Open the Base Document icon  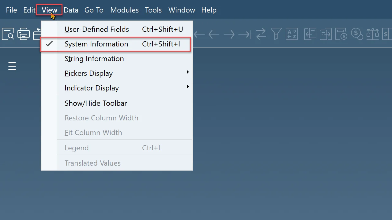click(x=310, y=34)
